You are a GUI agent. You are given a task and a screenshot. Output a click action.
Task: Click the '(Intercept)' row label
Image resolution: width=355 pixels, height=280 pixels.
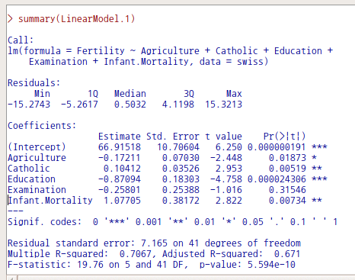point(37,147)
